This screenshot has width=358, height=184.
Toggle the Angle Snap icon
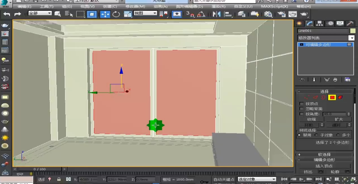[x=201, y=14]
